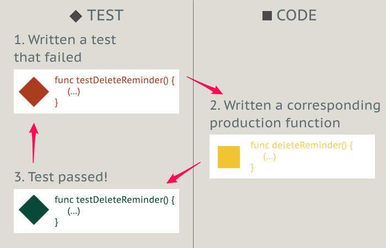The width and height of the screenshot is (386, 248).
Task: Click the yellow production code square
Action: click(x=229, y=157)
